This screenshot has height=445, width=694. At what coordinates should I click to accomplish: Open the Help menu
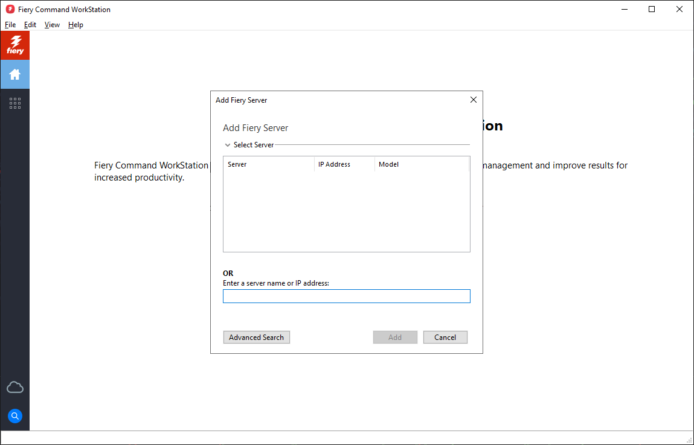(x=76, y=25)
